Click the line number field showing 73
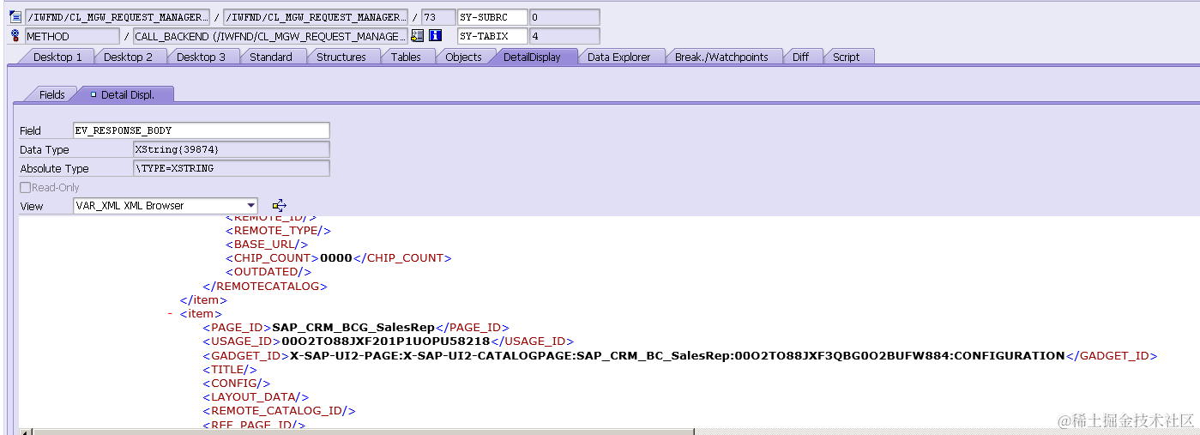Image resolution: width=1200 pixels, height=435 pixels. click(438, 17)
